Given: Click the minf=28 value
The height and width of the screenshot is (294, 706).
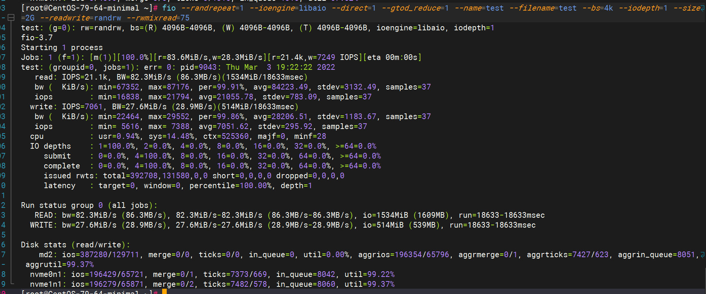Looking at the screenshot, I should pos(308,136).
